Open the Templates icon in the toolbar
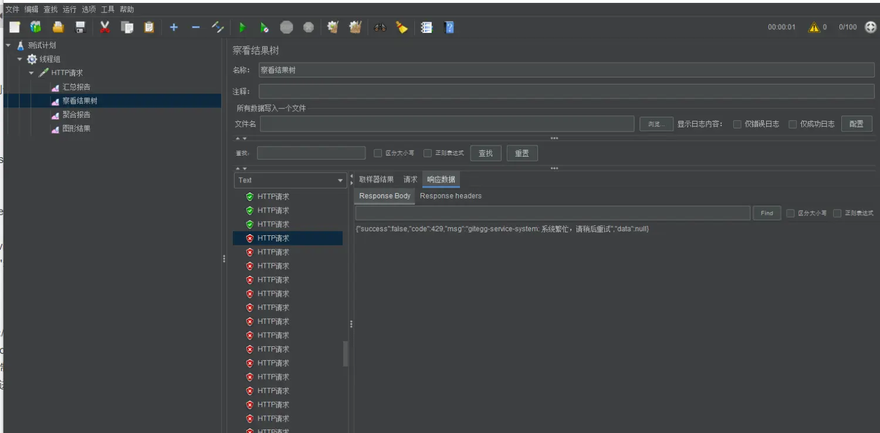Screen dimensions: 880x433 click(x=36, y=27)
